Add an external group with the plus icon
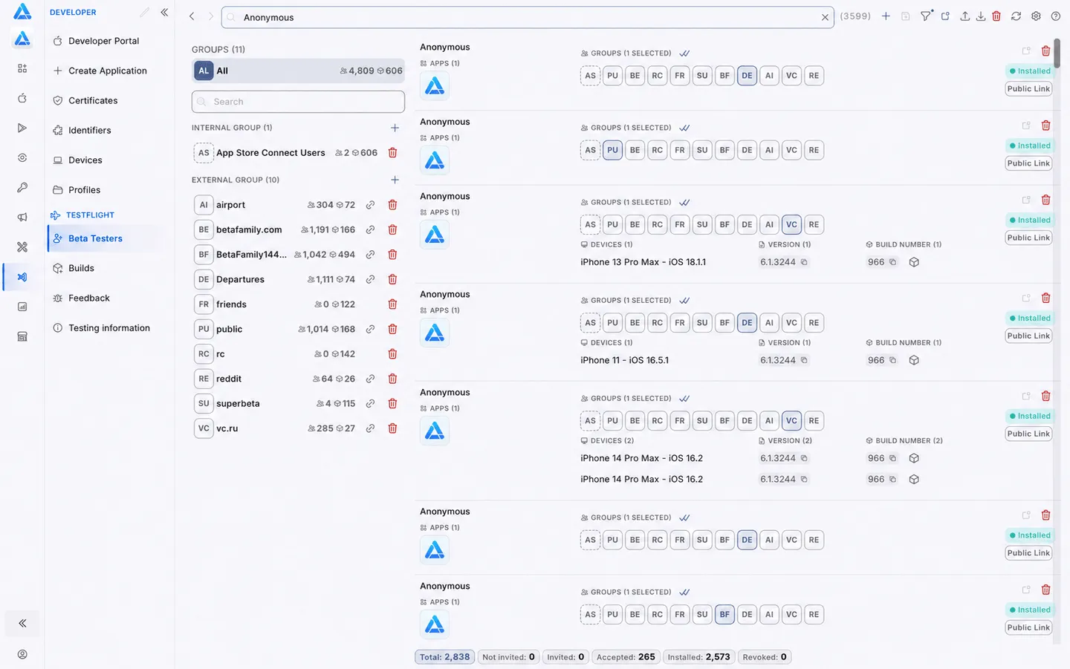The height and width of the screenshot is (669, 1070). coord(395,180)
